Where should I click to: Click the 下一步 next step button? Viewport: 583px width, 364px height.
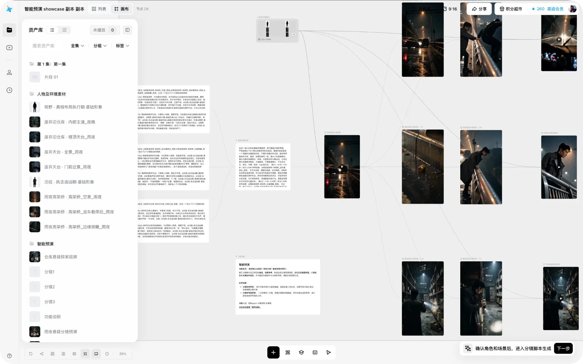(563, 348)
